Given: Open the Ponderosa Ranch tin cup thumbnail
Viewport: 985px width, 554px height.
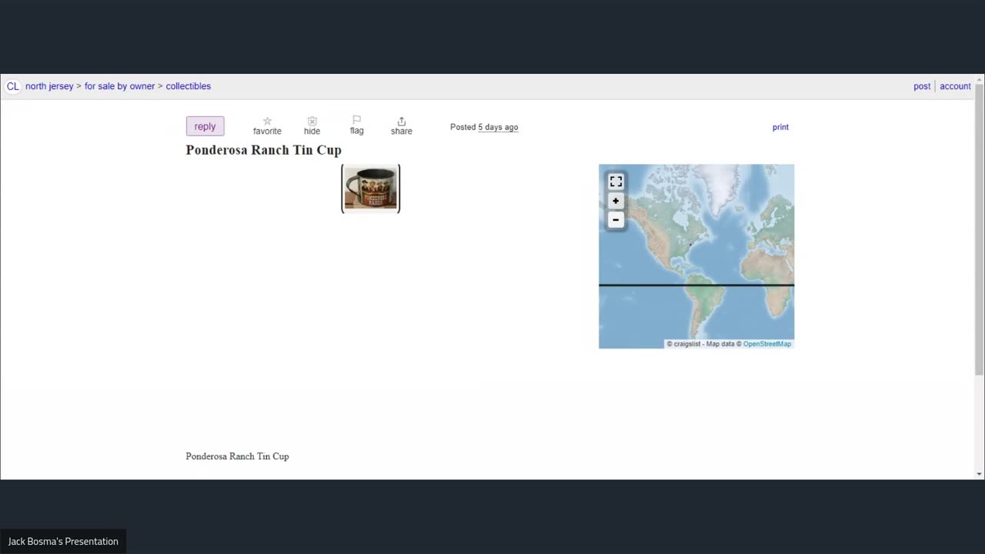Looking at the screenshot, I should tap(371, 189).
